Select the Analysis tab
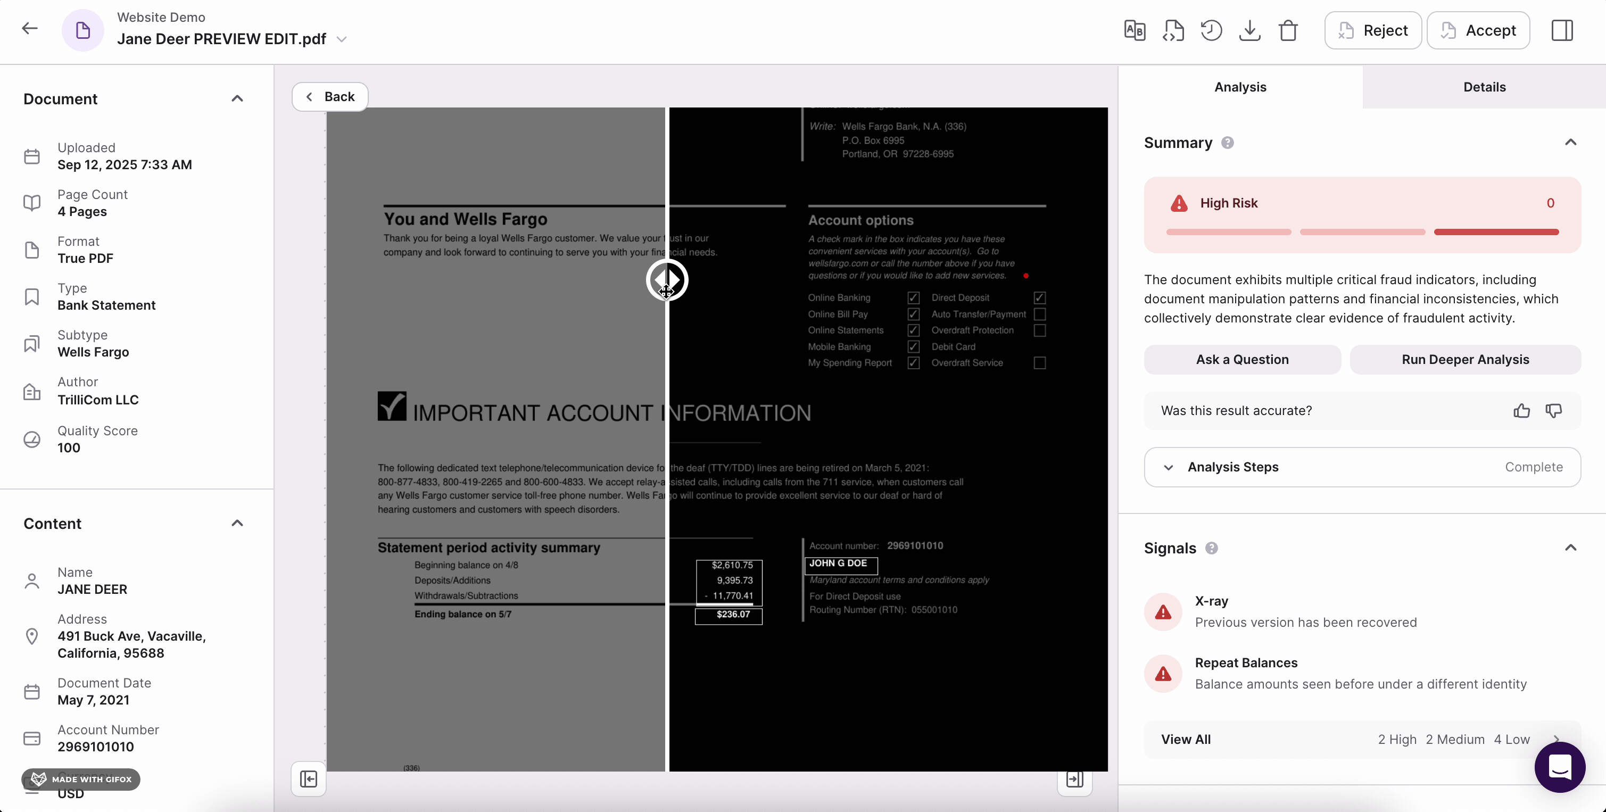This screenshot has width=1606, height=812. 1239,87
